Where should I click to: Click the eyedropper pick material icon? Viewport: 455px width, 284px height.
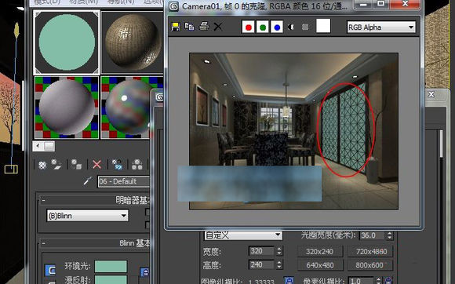tap(87, 181)
